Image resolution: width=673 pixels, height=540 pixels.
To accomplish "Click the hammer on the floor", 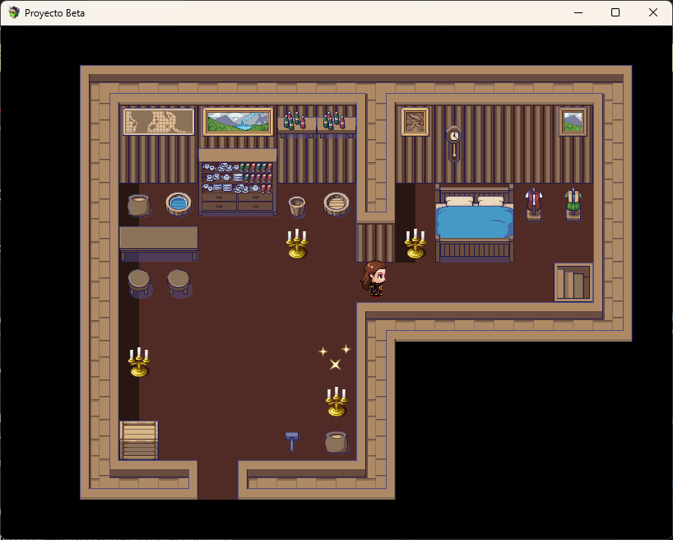I will coord(292,441).
